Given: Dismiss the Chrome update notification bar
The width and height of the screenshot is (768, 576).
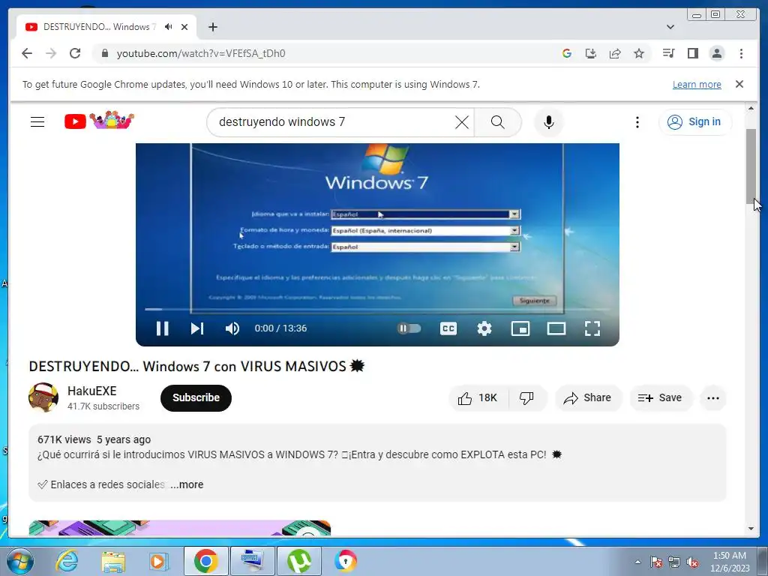Looking at the screenshot, I should pyautogui.click(x=739, y=84).
